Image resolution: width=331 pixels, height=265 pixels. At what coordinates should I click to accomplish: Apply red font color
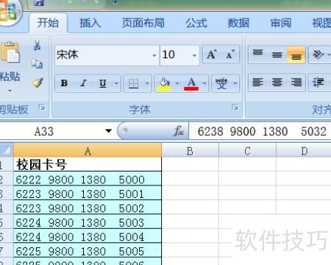[x=191, y=83]
